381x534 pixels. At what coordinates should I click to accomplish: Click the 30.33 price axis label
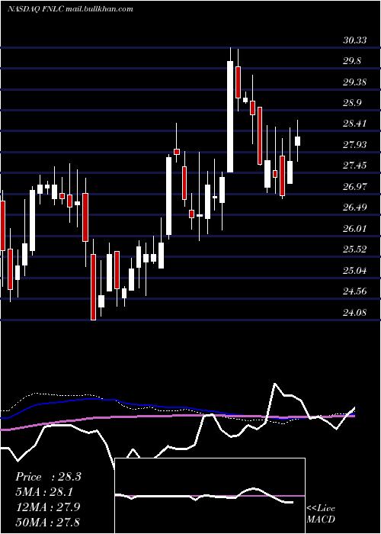click(355, 40)
